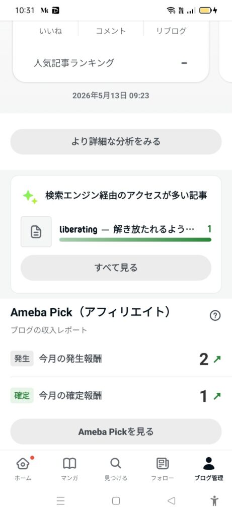Image resolution: width=232 pixels, height=515 pixels.
Task: Tap the article document thumbnail icon
Action: click(36, 231)
